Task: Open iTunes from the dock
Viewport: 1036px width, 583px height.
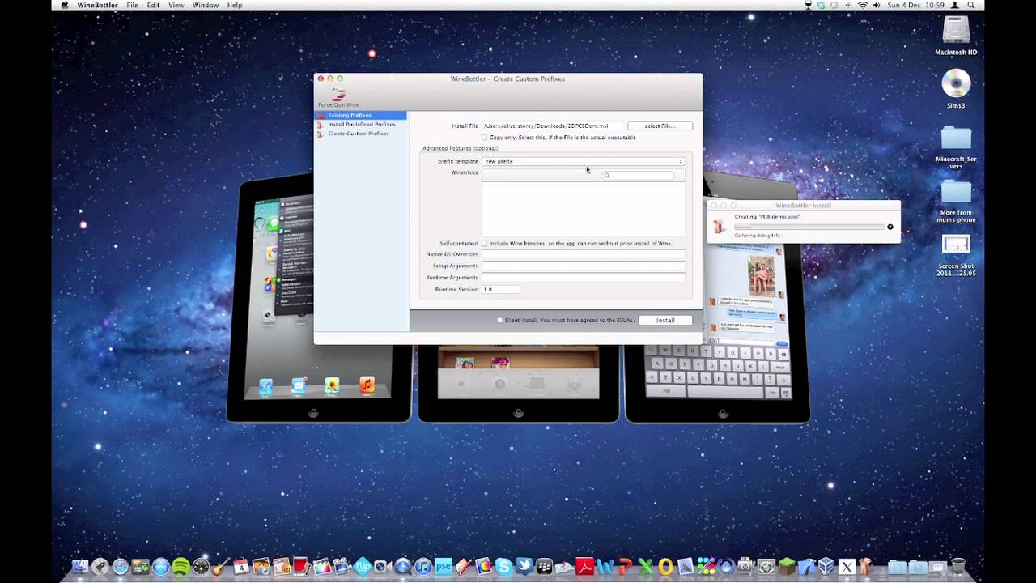Action: click(423, 567)
